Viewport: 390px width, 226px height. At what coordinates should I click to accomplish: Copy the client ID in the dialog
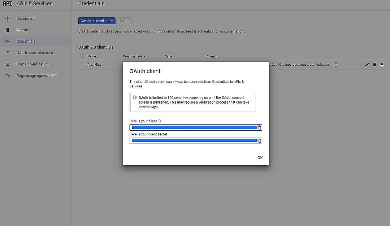pyautogui.click(x=259, y=127)
